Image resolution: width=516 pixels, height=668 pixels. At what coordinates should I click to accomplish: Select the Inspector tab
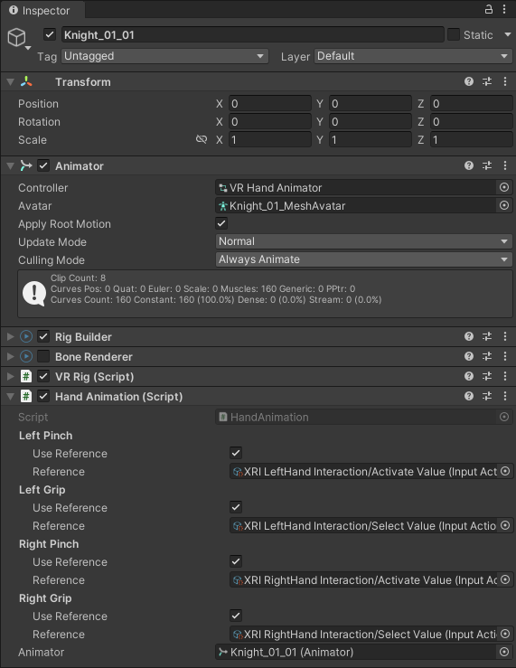[42, 10]
